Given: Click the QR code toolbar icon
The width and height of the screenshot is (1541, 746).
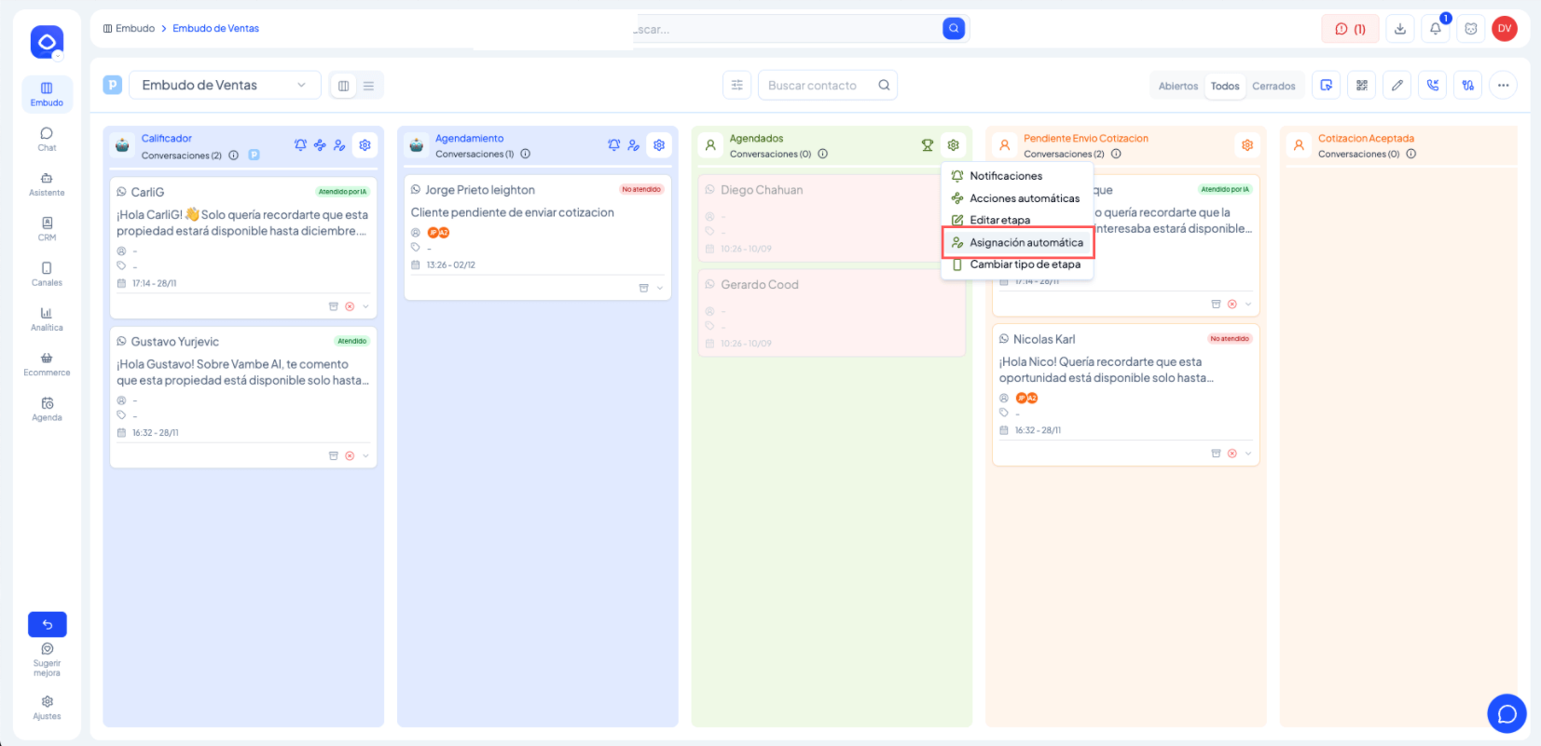Looking at the screenshot, I should pos(1361,86).
